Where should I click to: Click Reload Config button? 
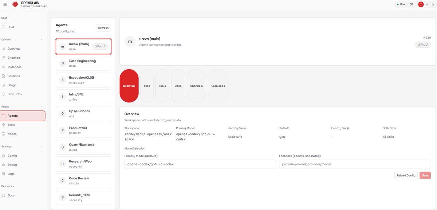pyautogui.click(x=406, y=175)
